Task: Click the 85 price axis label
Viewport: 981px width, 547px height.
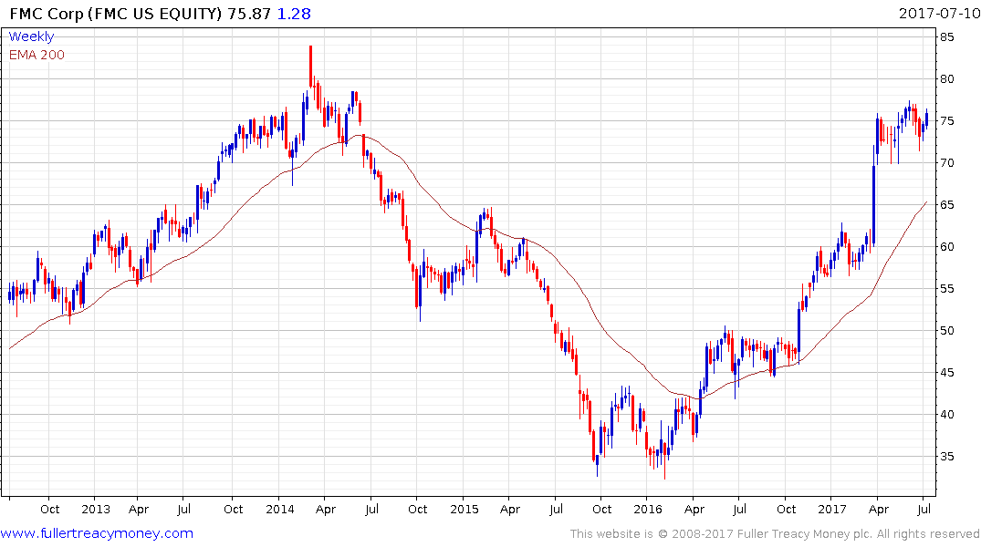Action: 946,36
